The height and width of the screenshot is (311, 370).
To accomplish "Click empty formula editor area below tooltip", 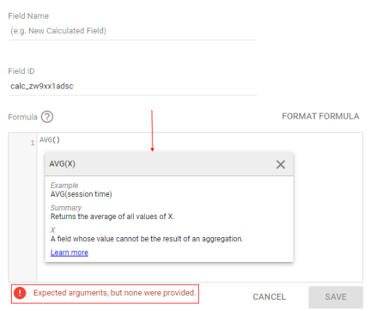I will (199, 272).
